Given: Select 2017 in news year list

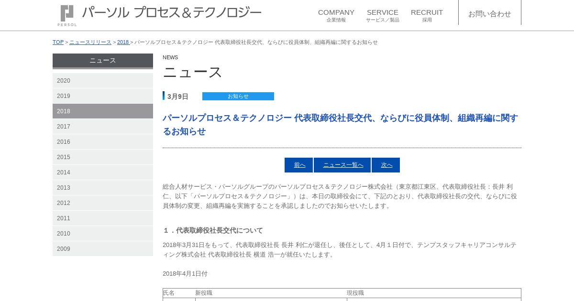Looking at the screenshot, I should click(103, 127).
